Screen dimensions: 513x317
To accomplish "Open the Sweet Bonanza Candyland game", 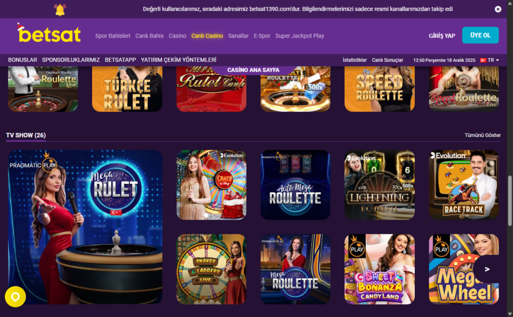I will (x=380, y=269).
